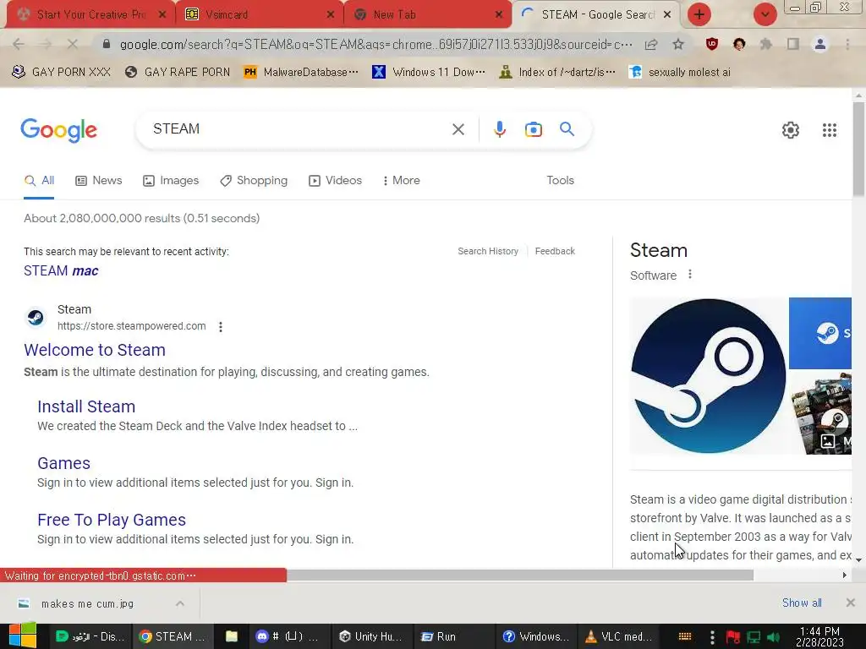866x649 pixels.
Task: Share this page from the address bar
Action: 651,44
